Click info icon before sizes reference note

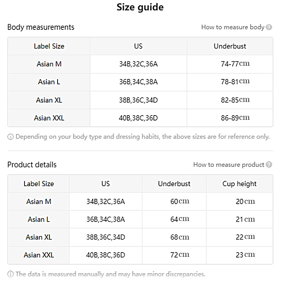tap(11, 137)
